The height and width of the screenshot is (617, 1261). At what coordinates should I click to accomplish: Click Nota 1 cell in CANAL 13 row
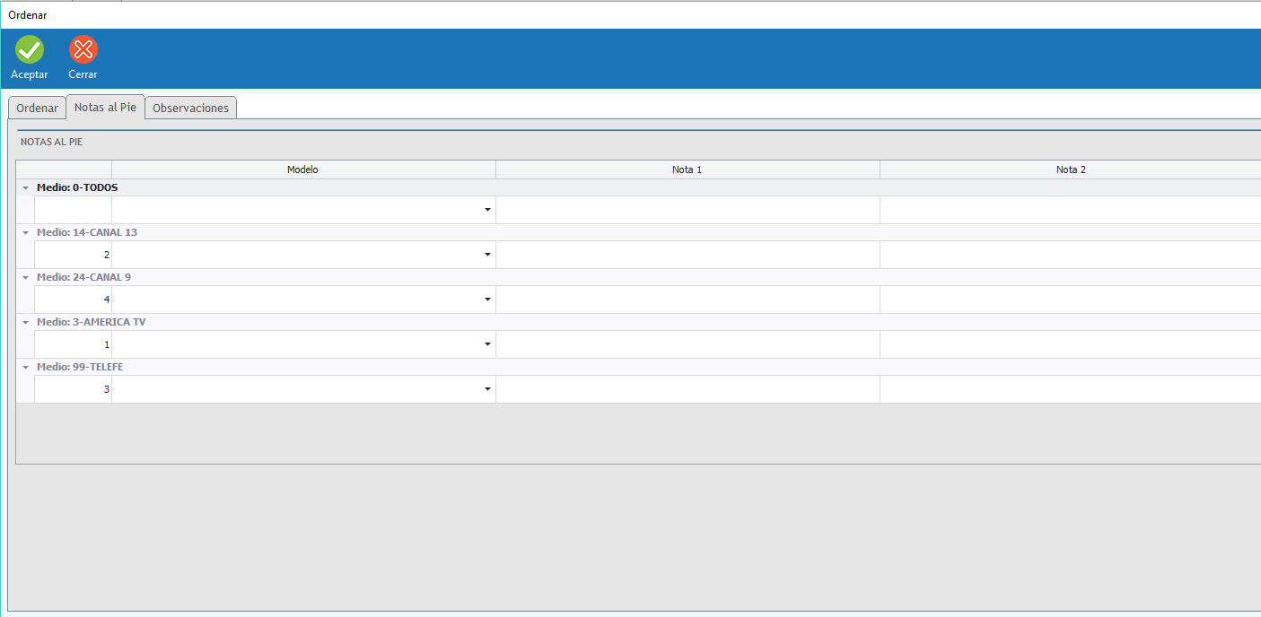point(687,255)
